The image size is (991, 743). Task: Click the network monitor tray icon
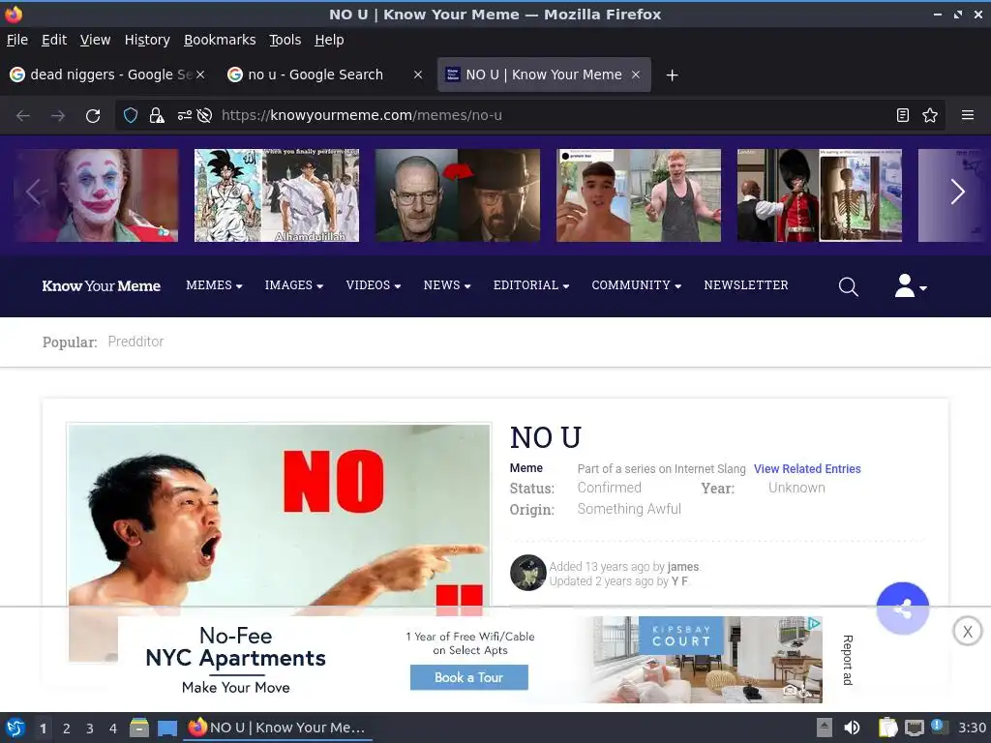coord(914,728)
